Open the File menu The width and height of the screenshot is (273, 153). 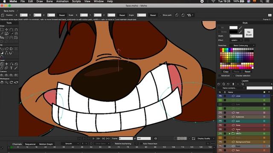(23, 1)
